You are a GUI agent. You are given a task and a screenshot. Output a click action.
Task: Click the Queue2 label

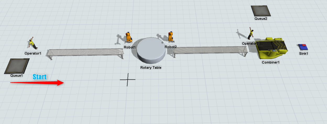click(x=261, y=19)
